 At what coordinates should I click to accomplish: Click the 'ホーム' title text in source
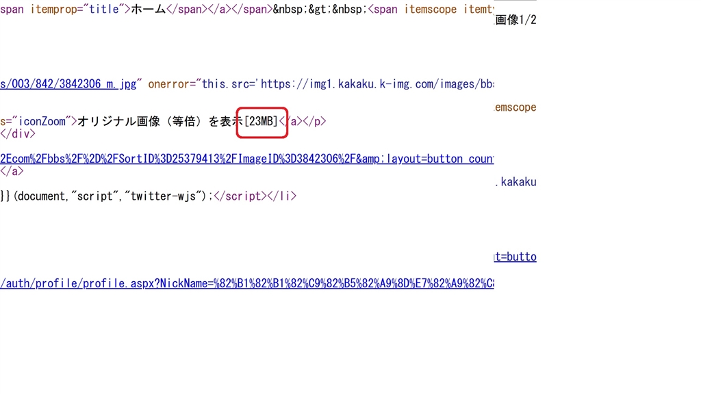coord(149,10)
